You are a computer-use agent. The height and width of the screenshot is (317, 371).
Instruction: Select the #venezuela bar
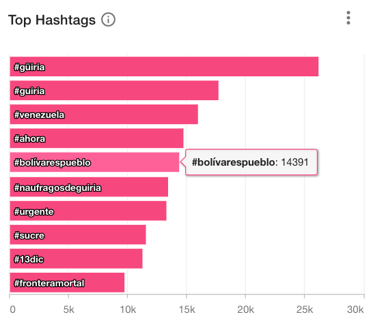[x=104, y=115]
